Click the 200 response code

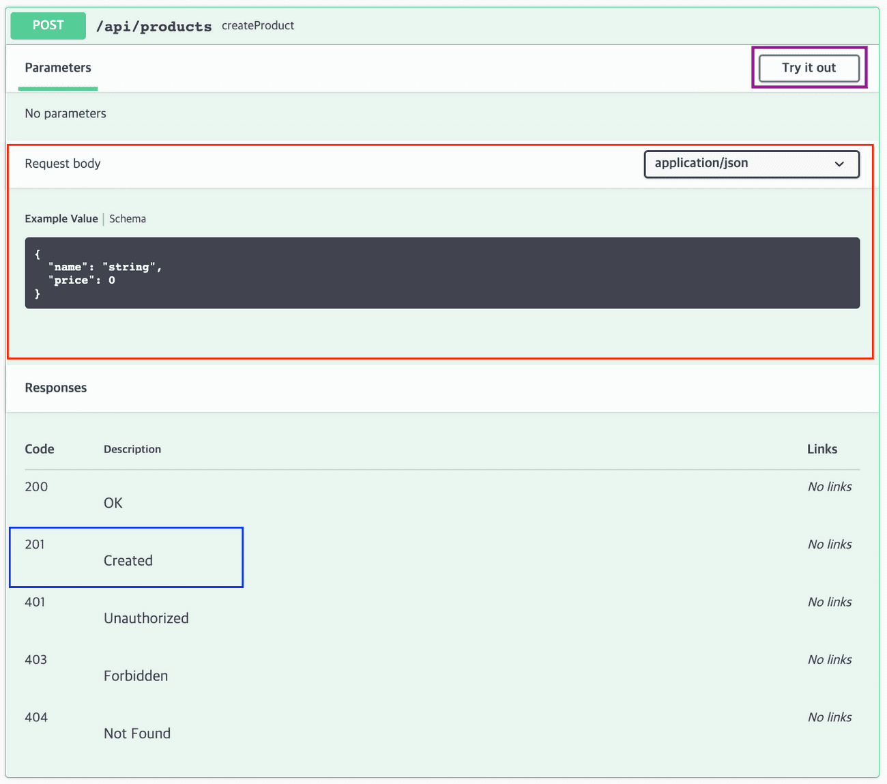point(36,487)
